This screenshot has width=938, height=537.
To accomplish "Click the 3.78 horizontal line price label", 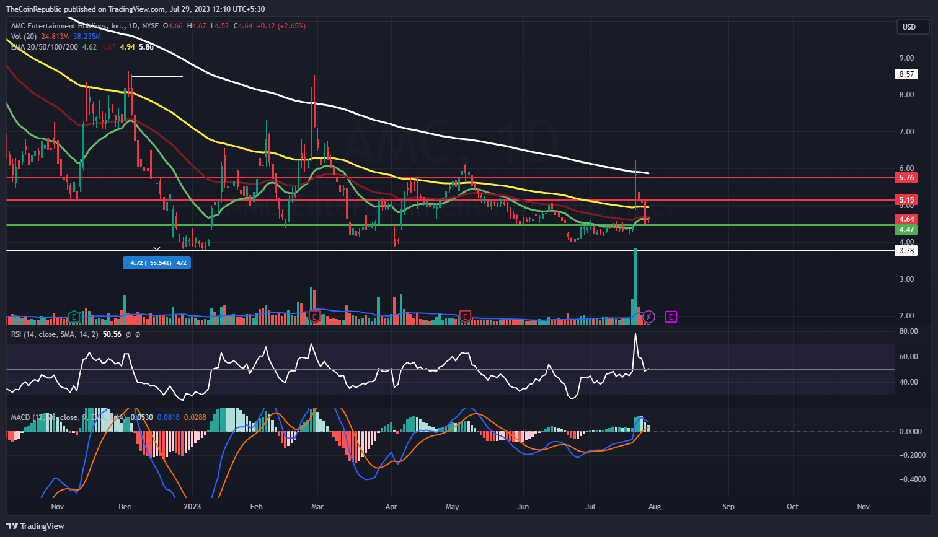I will tap(906, 250).
